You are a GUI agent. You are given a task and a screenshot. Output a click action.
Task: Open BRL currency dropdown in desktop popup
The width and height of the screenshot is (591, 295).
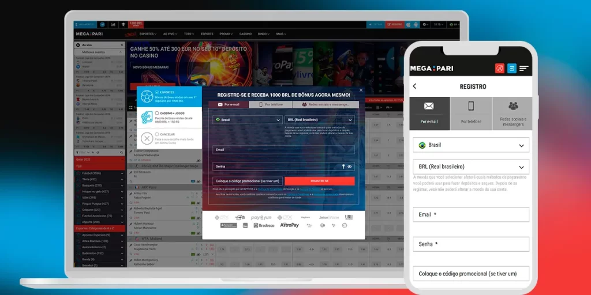coord(320,120)
